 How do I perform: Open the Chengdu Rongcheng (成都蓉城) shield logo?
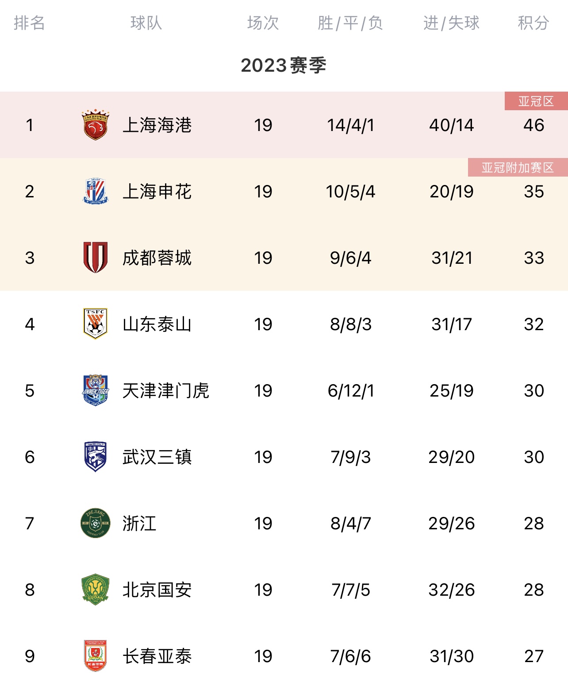(x=96, y=257)
